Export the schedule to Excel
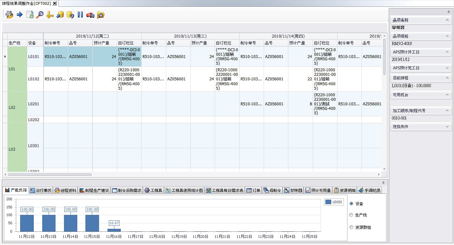The image size is (454, 245). click(x=30, y=15)
